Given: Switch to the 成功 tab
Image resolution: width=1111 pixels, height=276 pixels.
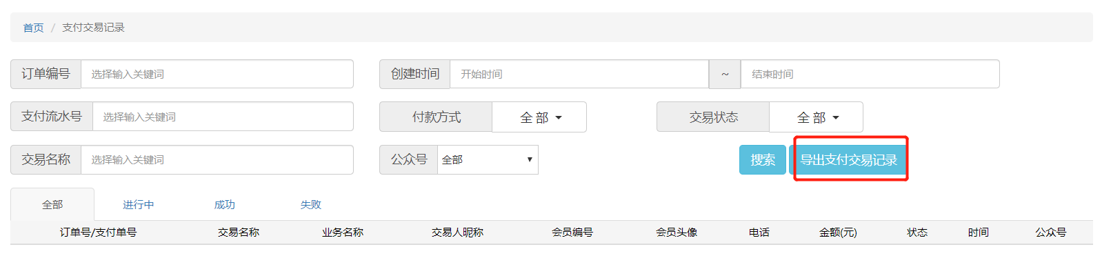Looking at the screenshot, I should [x=224, y=204].
